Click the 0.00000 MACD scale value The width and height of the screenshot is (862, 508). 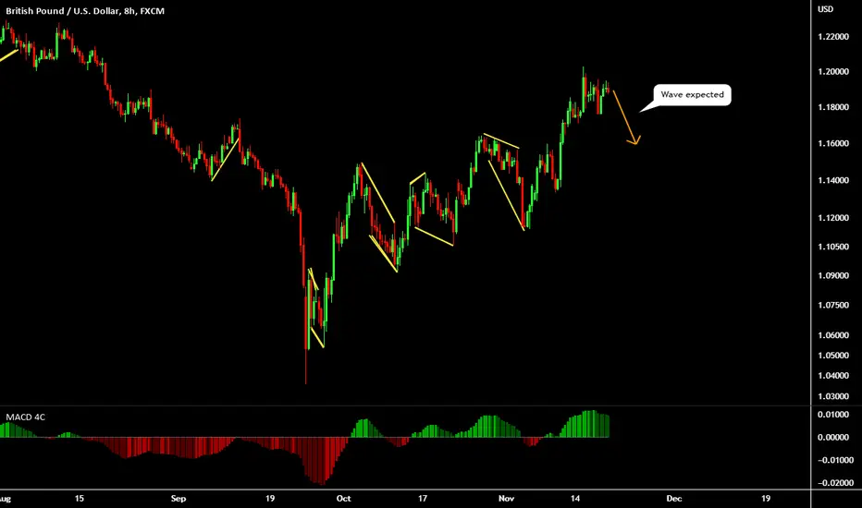832,437
